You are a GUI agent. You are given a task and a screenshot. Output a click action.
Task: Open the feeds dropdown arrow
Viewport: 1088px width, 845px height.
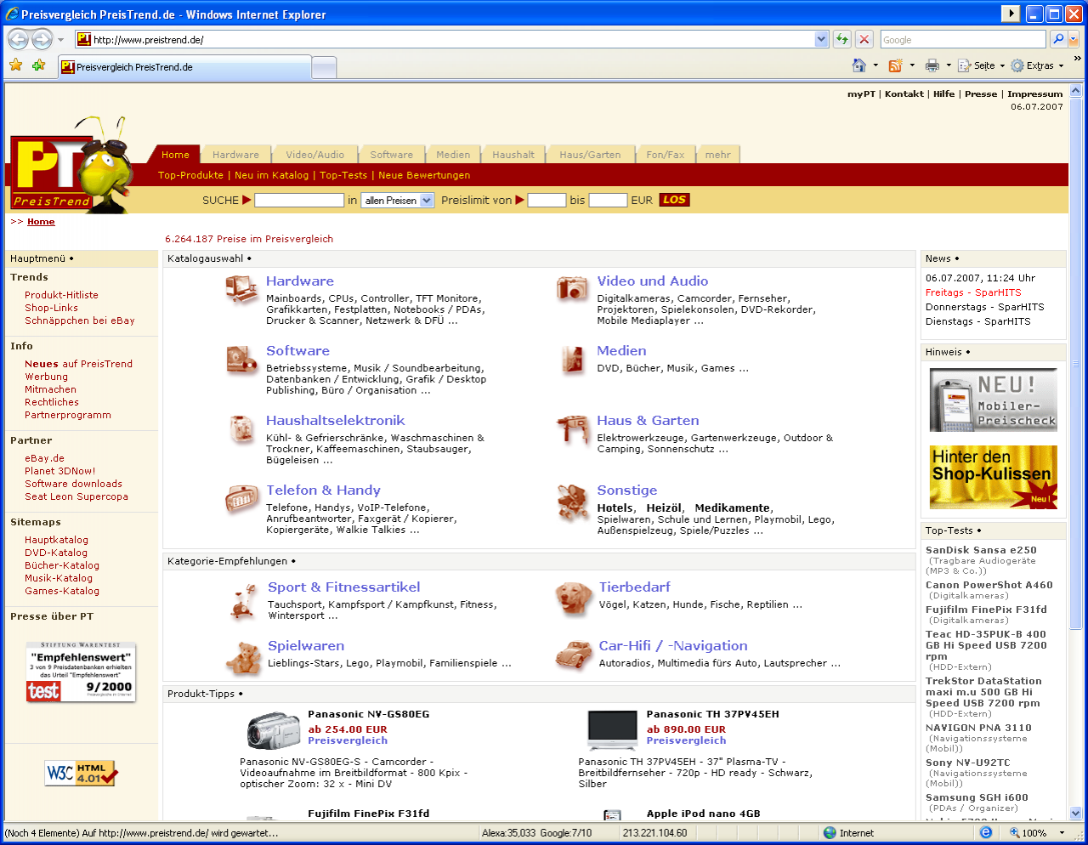(x=912, y=65)
